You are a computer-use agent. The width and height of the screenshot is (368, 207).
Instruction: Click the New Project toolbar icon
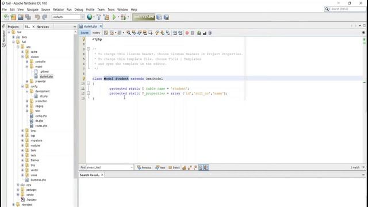pos(14,17)
